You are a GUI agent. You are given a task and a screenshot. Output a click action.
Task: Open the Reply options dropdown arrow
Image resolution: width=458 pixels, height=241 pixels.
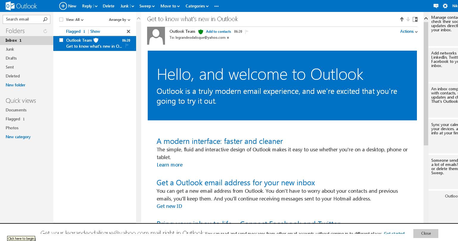[x=96, y=6]
